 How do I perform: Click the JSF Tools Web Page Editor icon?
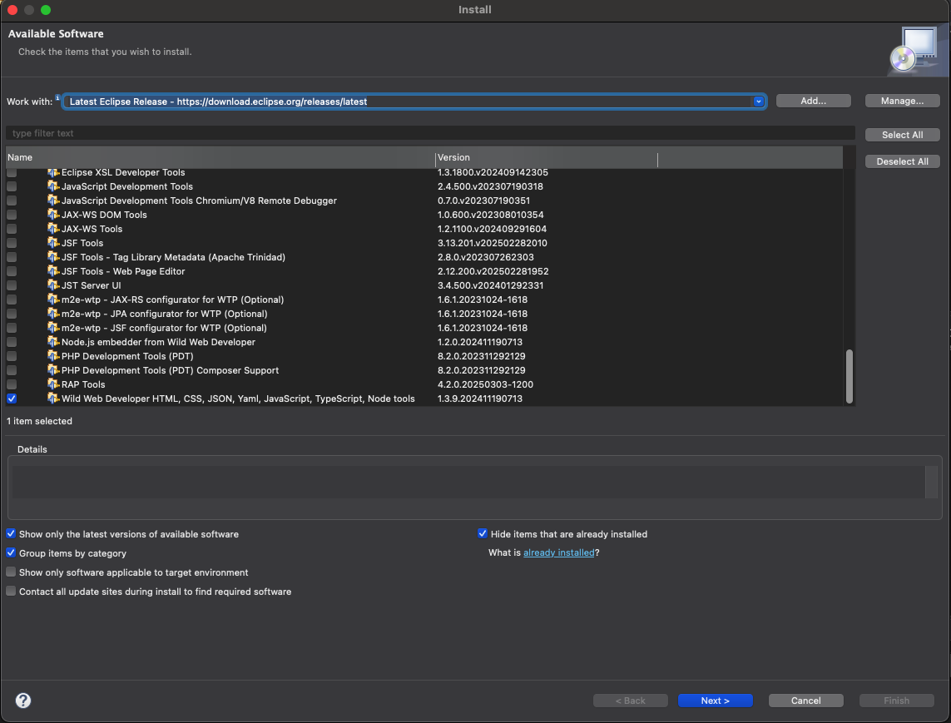(x=53, y=272)
